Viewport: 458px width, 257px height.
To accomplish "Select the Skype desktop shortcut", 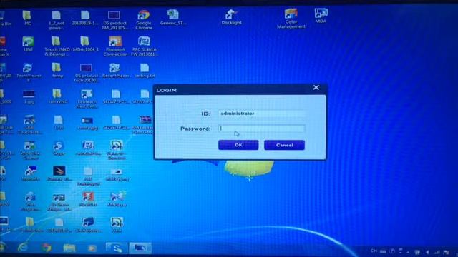I will click(59, 148).
